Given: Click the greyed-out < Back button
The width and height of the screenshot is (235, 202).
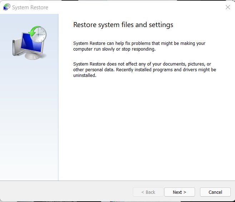Looking at the screenshot, I should (148, 192).
